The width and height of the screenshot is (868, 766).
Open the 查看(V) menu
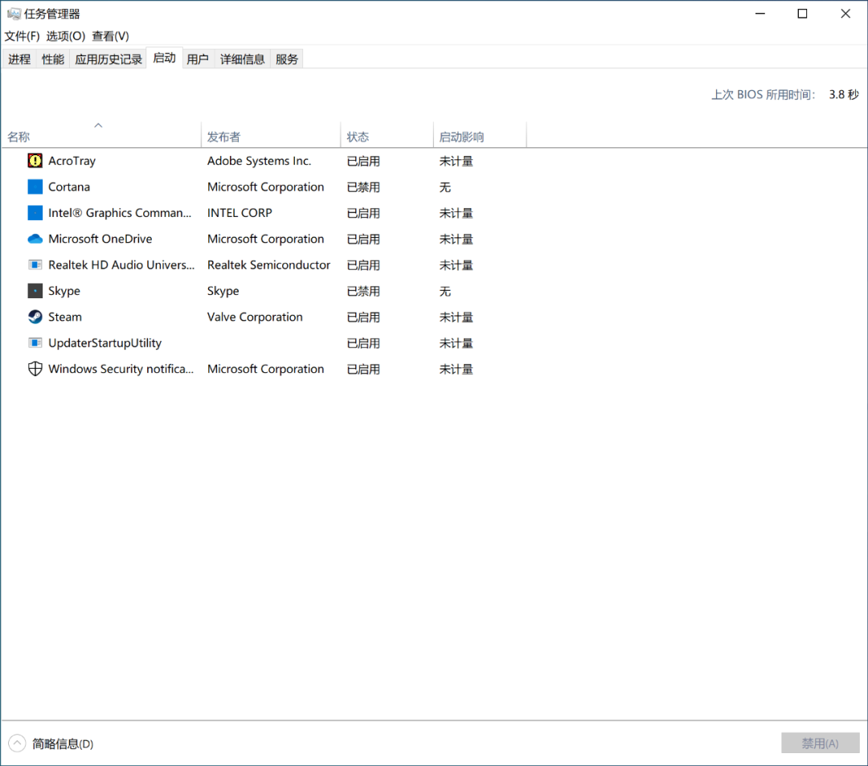coord(110,36)
